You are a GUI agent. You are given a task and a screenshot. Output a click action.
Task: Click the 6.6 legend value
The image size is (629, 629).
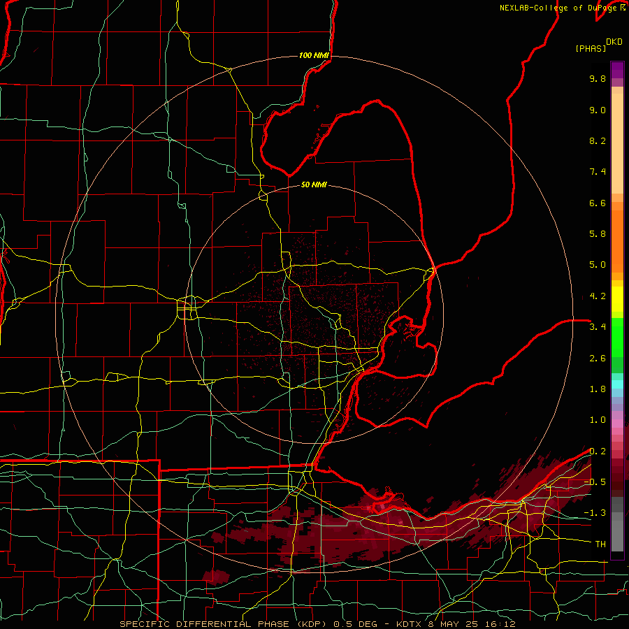pyautogui.click(x=598, y=203)
